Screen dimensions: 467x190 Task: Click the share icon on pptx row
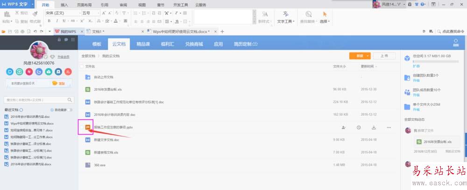pos(343,127)
